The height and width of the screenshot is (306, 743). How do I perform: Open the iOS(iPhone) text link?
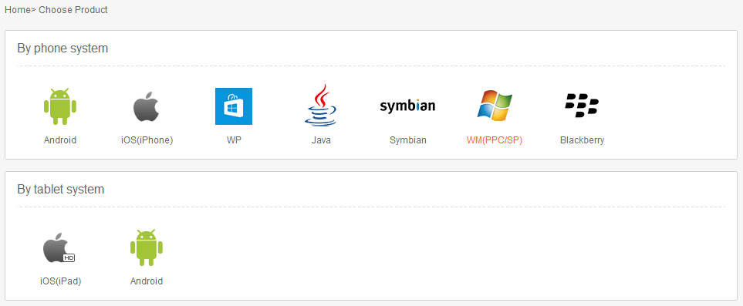click(x=147, y=140)
